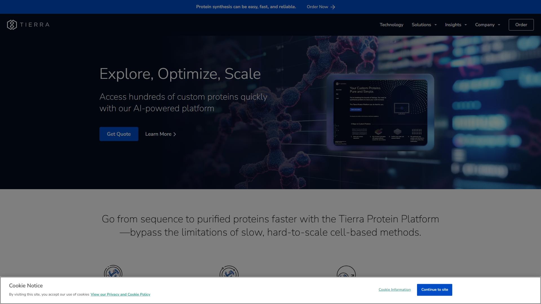
Task: Click the 'Access hundreds of custom proteins' subheading
Action: [183, 102]
